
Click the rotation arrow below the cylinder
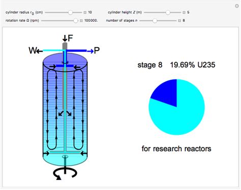65,173
